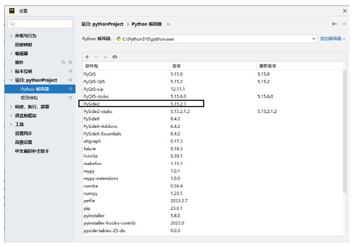
Task: Select the llvmlite package row
Action: [213, 156]
